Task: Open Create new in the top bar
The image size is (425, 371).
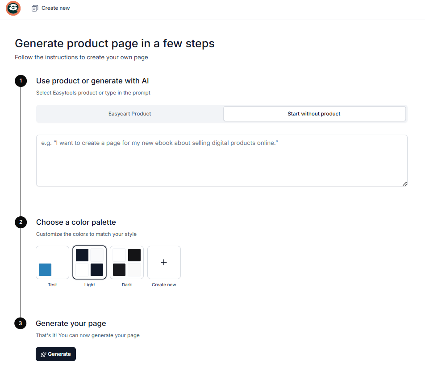Action: point(51,8)
